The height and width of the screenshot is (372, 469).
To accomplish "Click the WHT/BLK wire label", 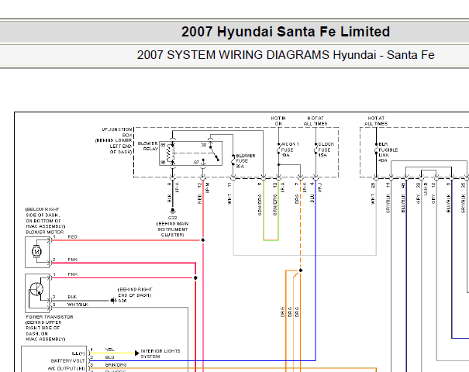I will point(78,305).
